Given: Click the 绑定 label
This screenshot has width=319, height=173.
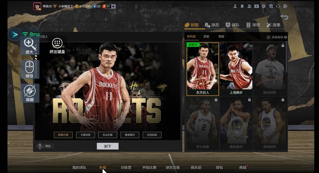Looking at the screenshot, I should (48, 146).
